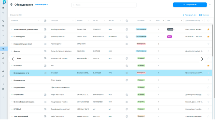Viewport: 215px width, 123px height.
Task: Click the Развернуть все link
Action: [x=190, y=15]
